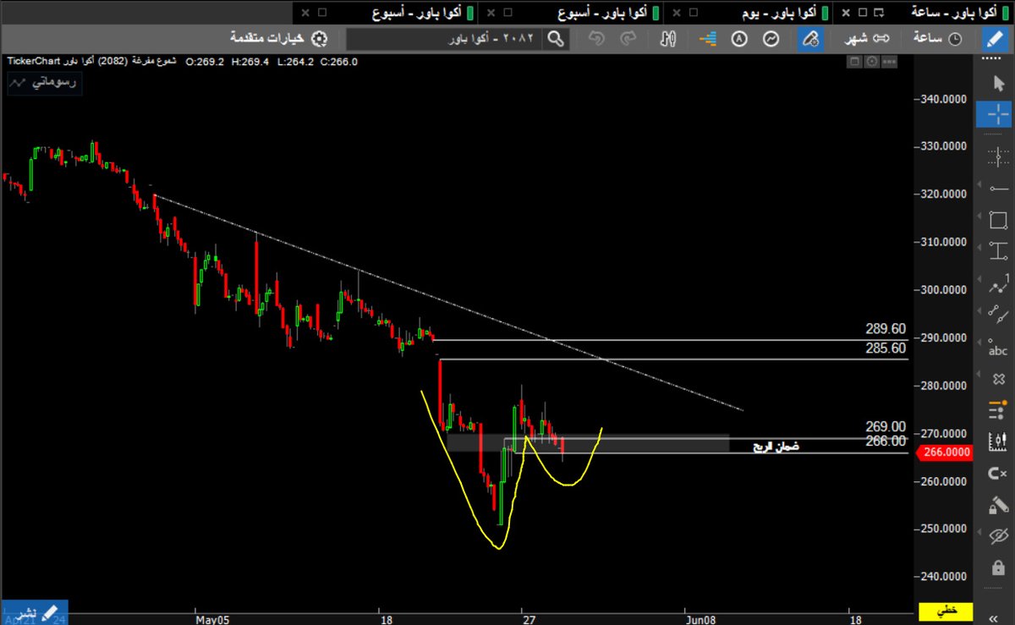Select the dotted crosshair tracking tool
Screen dimensions: 1015x625
tap(997, 156)
